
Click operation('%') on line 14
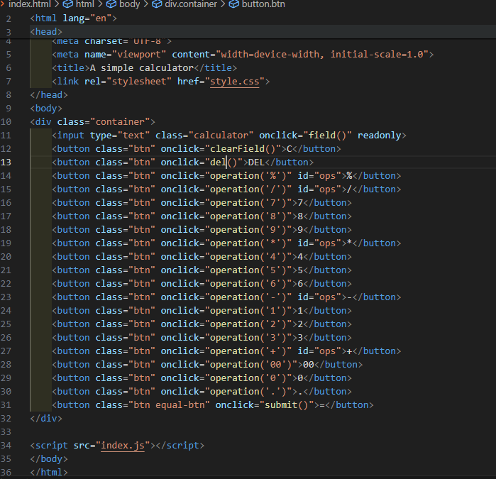pyautogui.click(x=248, y=176)
